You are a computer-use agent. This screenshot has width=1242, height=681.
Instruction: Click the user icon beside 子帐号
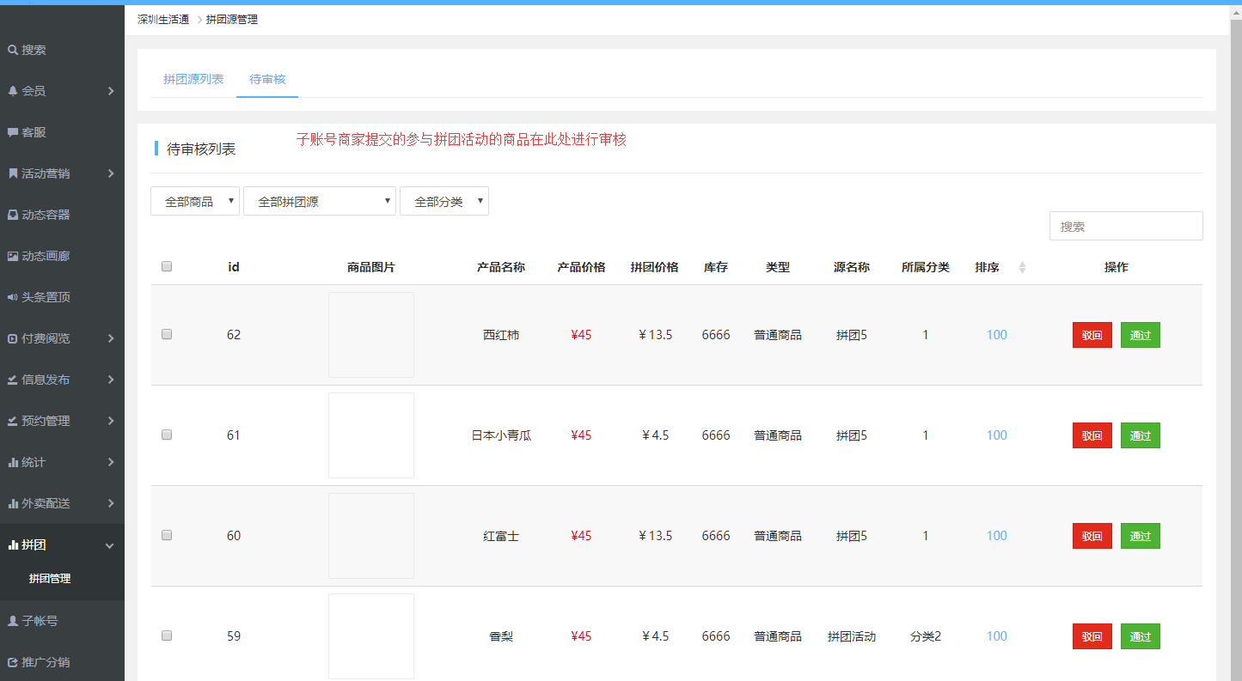(x=13, y=621)
